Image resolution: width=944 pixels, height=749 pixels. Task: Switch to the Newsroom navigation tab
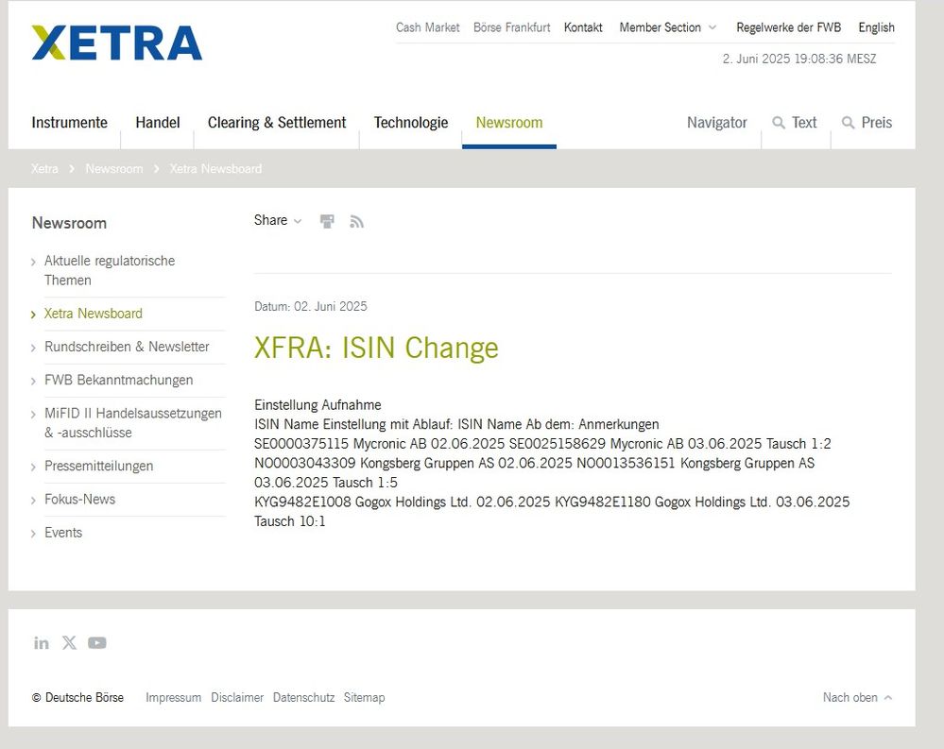click(x=509, y=123)
